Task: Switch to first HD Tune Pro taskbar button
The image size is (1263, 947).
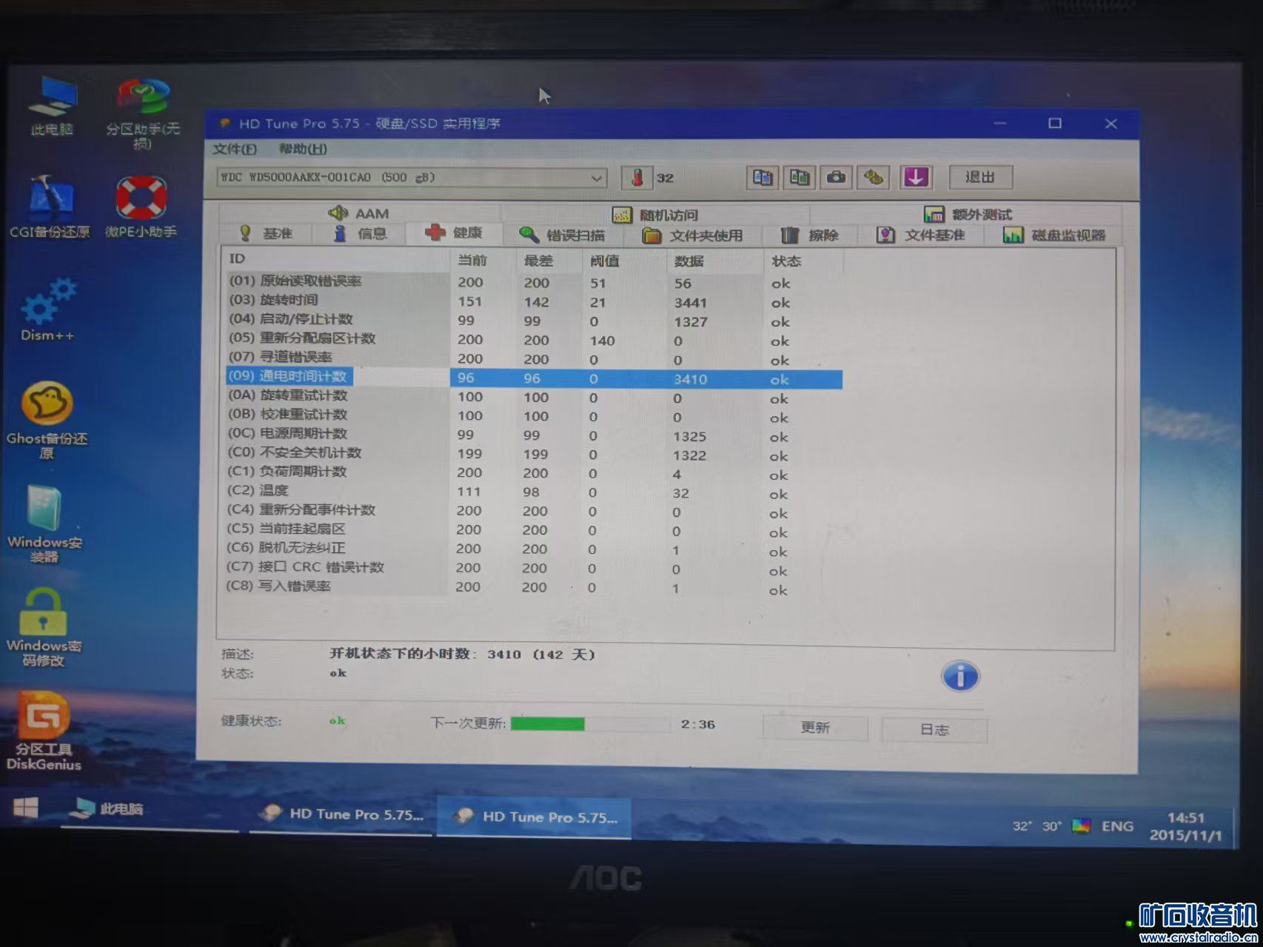Action: [x=342, y=814]
